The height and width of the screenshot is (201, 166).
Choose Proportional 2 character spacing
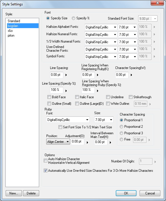pos(121,127)
